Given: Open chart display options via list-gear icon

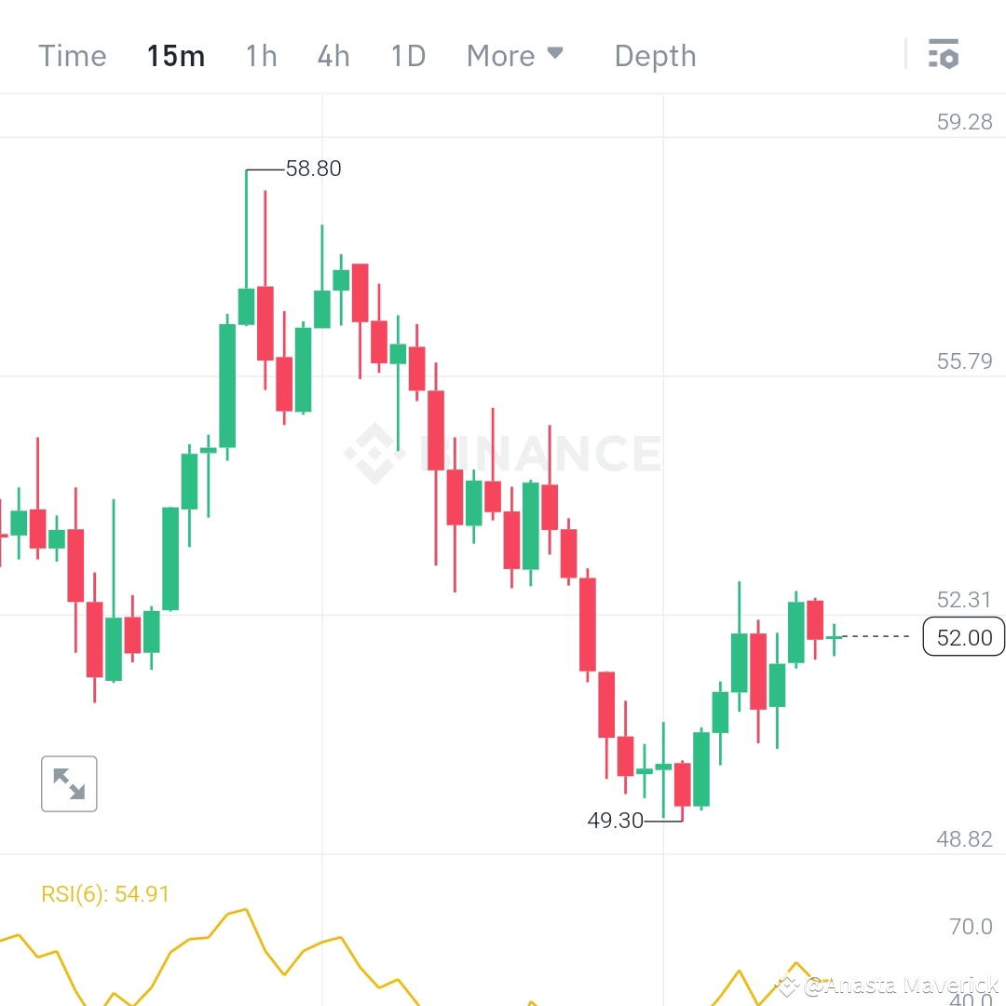Looking at the screenshot, I should click(x=945, y=55).
